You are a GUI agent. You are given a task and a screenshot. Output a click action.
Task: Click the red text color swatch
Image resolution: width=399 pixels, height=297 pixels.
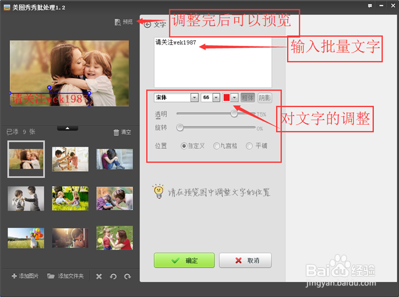coord(226,98)
